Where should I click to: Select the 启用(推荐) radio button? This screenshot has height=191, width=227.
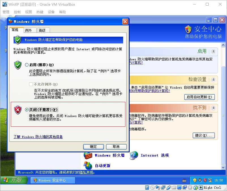(x=27, y=65)
